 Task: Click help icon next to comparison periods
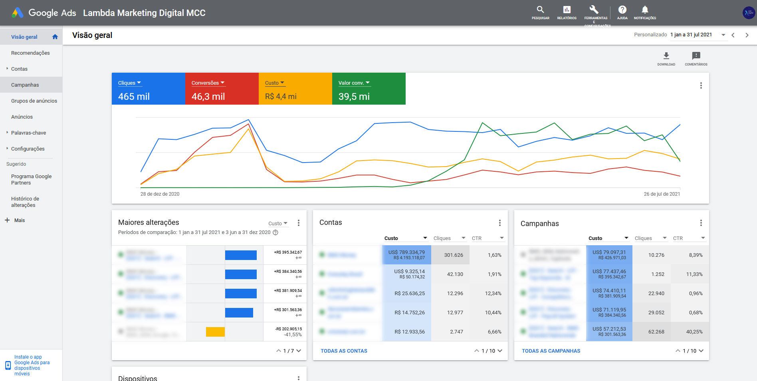point(275,232)
